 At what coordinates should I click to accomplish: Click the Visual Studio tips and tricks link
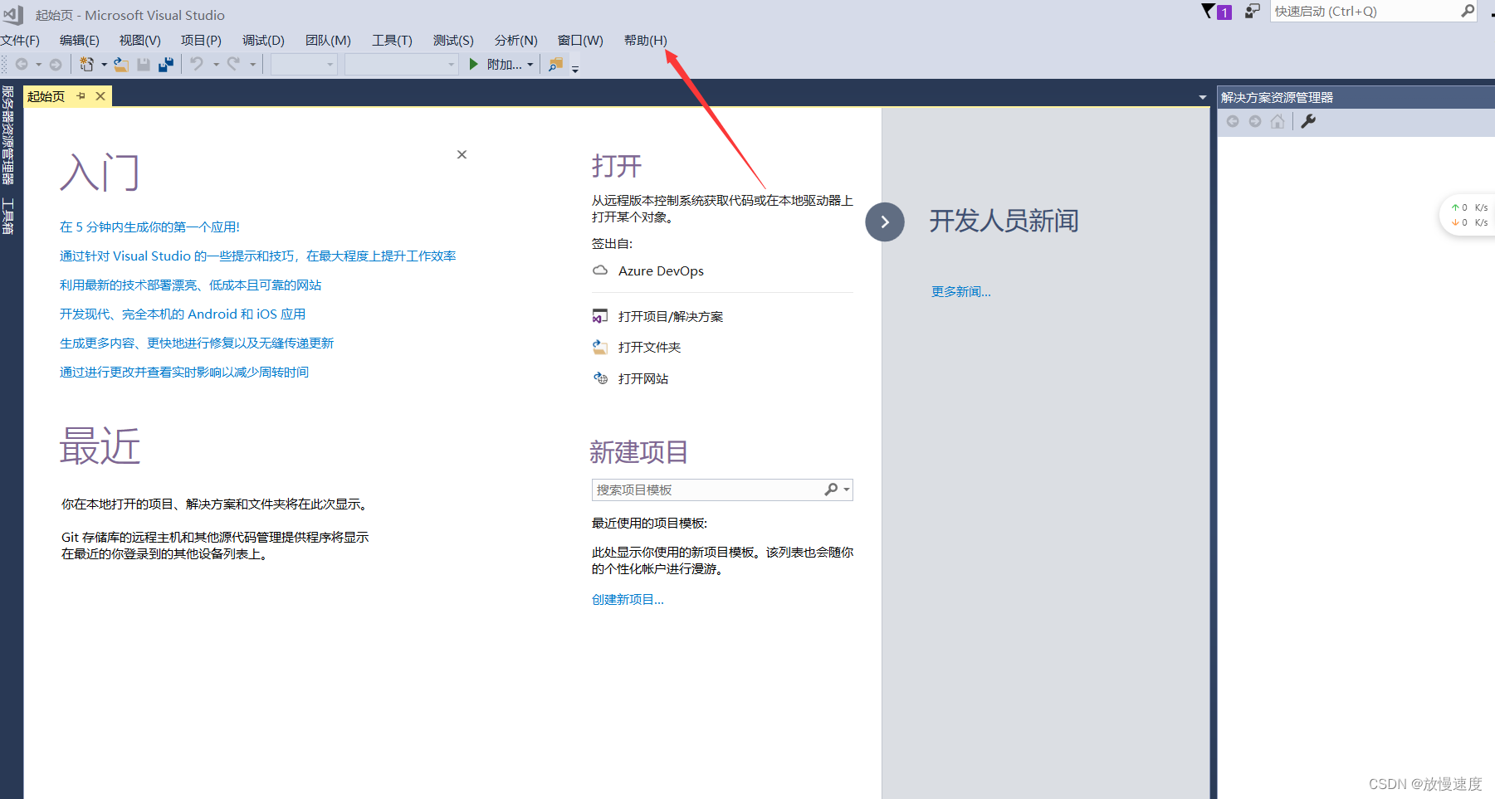258,256
